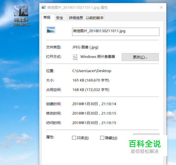Click the location path C:\Users\acer\Desktop
This screenshot has height=165, width=176.
pyautogui.click(x=92, y=71)
